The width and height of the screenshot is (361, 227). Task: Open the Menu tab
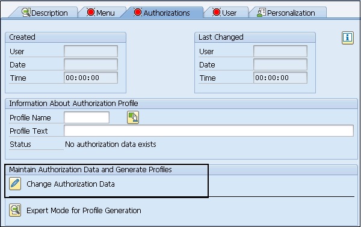pos(101,13)
